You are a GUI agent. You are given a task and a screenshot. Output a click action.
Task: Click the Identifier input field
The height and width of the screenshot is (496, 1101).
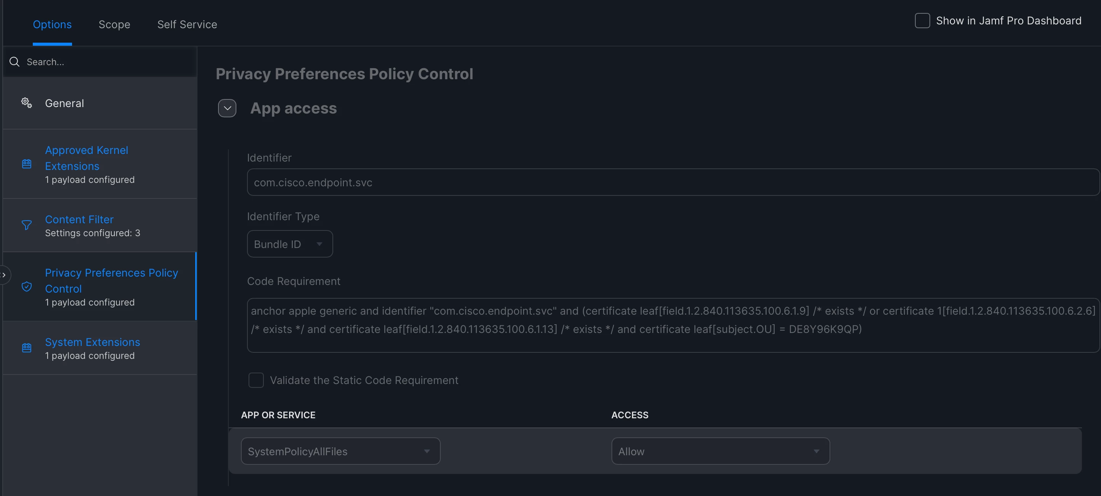673,182
